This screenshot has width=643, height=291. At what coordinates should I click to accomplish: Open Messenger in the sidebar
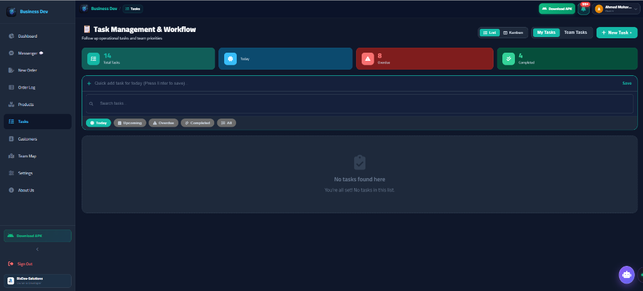click(37, 53)
